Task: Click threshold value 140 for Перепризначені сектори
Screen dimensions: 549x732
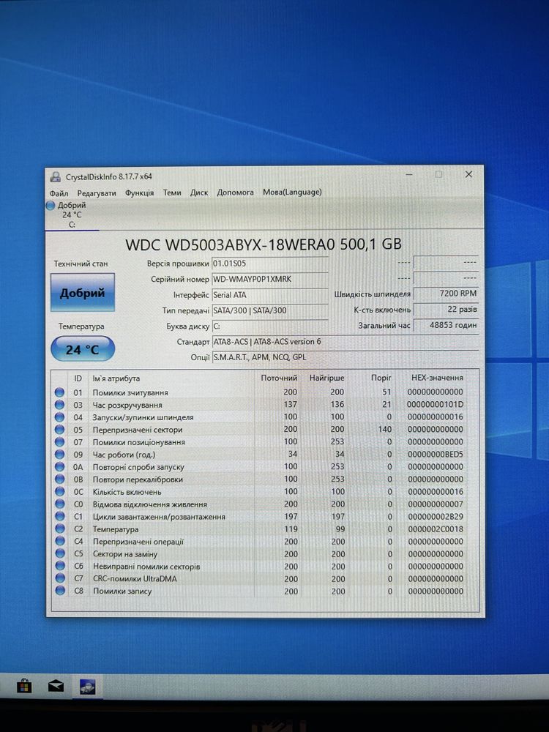Action: (x=385, y=429)
